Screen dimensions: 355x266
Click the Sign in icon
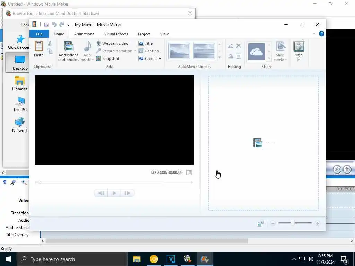point(298,46)
